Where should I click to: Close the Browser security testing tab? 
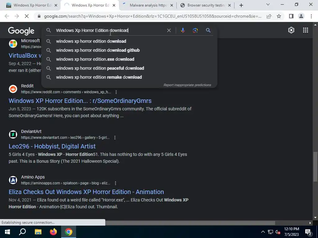229,6
